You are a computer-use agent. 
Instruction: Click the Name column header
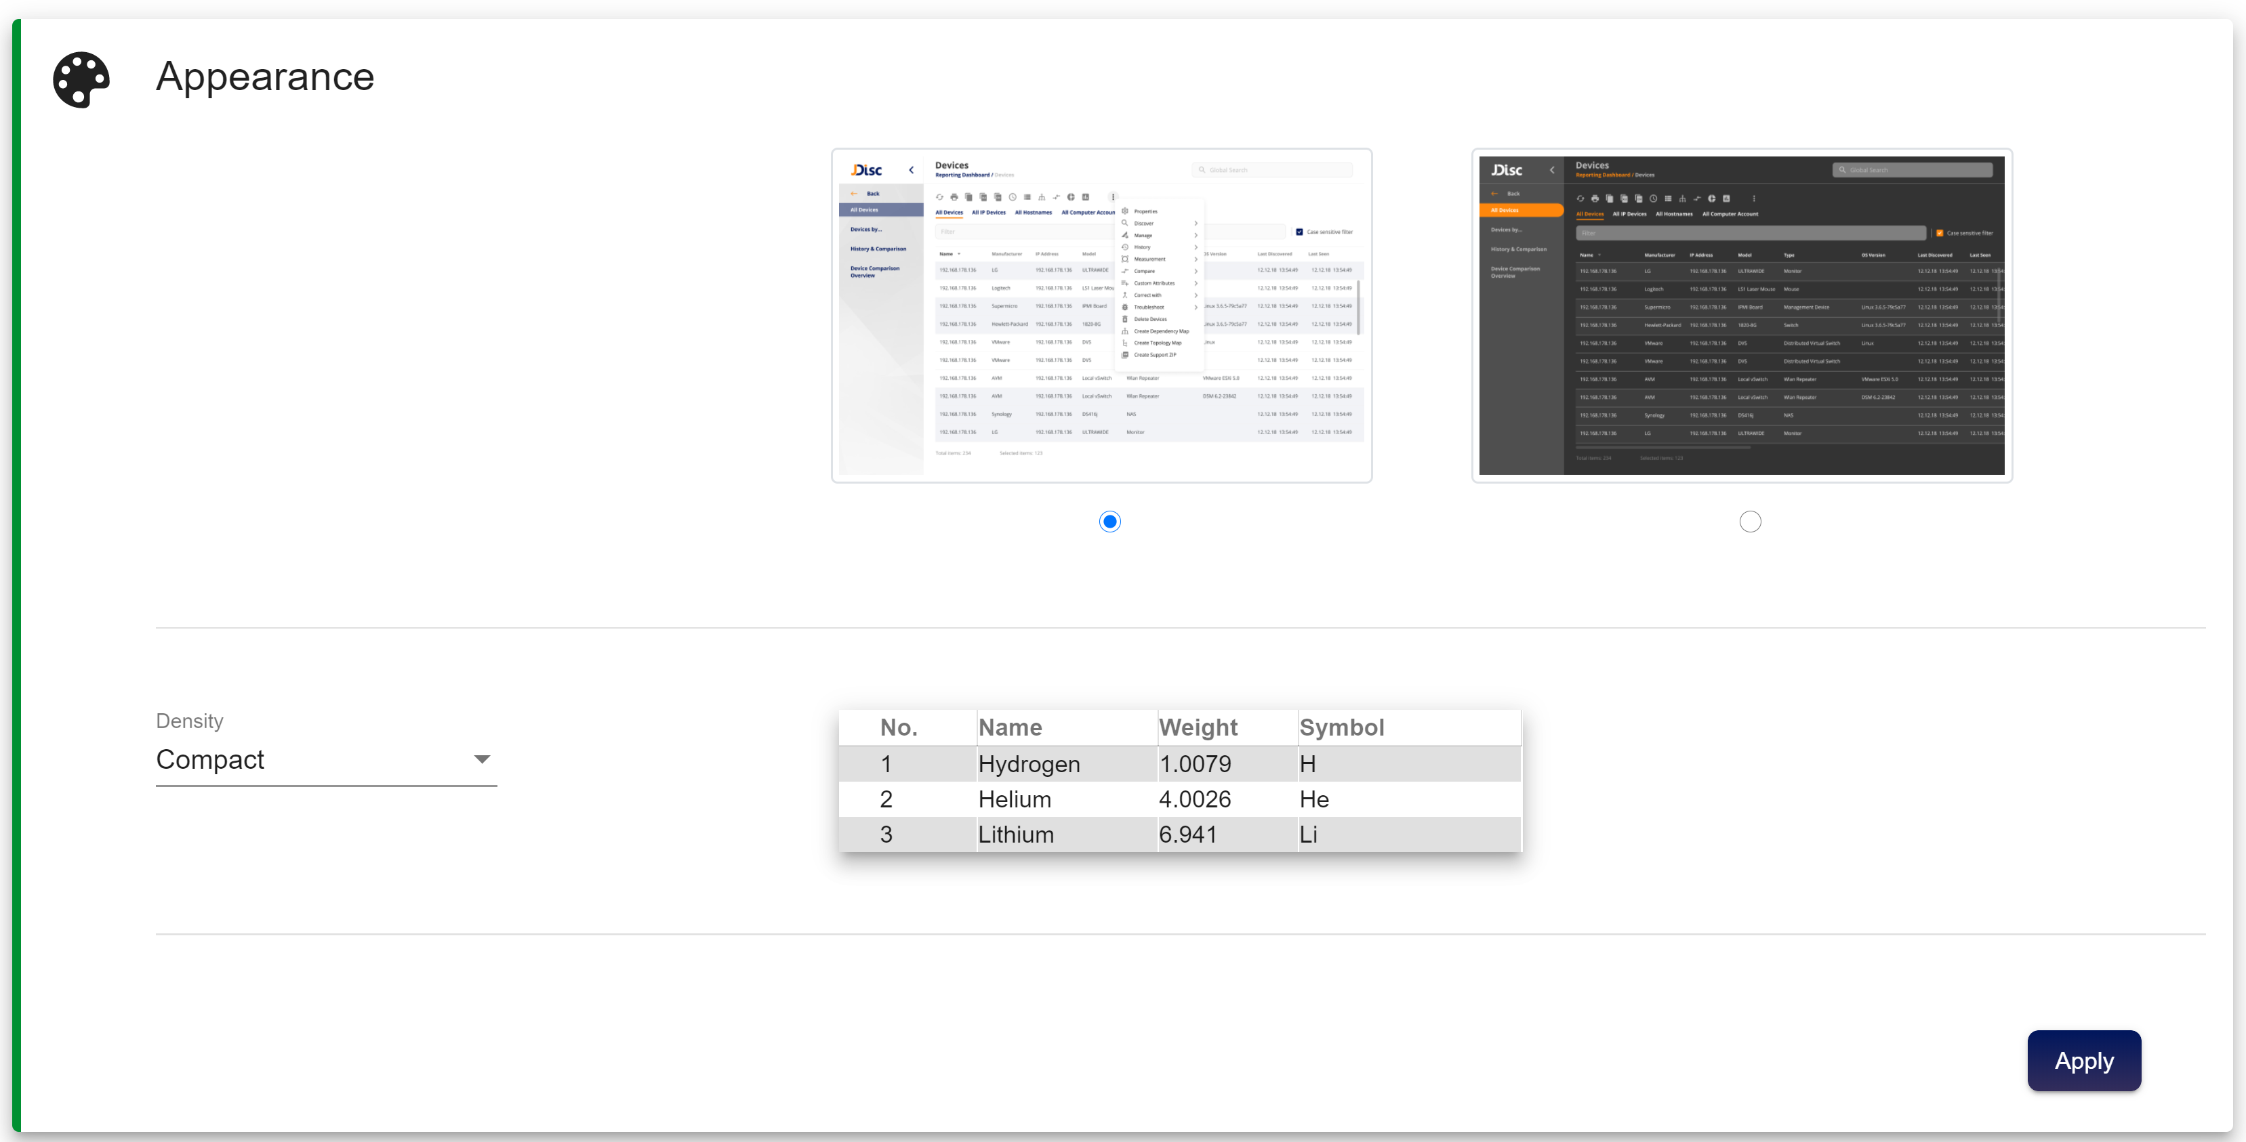click(1010, 727)
